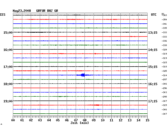The height and width of the screenshot is (127, 168).
Task: Click the 01 minute axis tick label
Action: (x=22, y=120)
